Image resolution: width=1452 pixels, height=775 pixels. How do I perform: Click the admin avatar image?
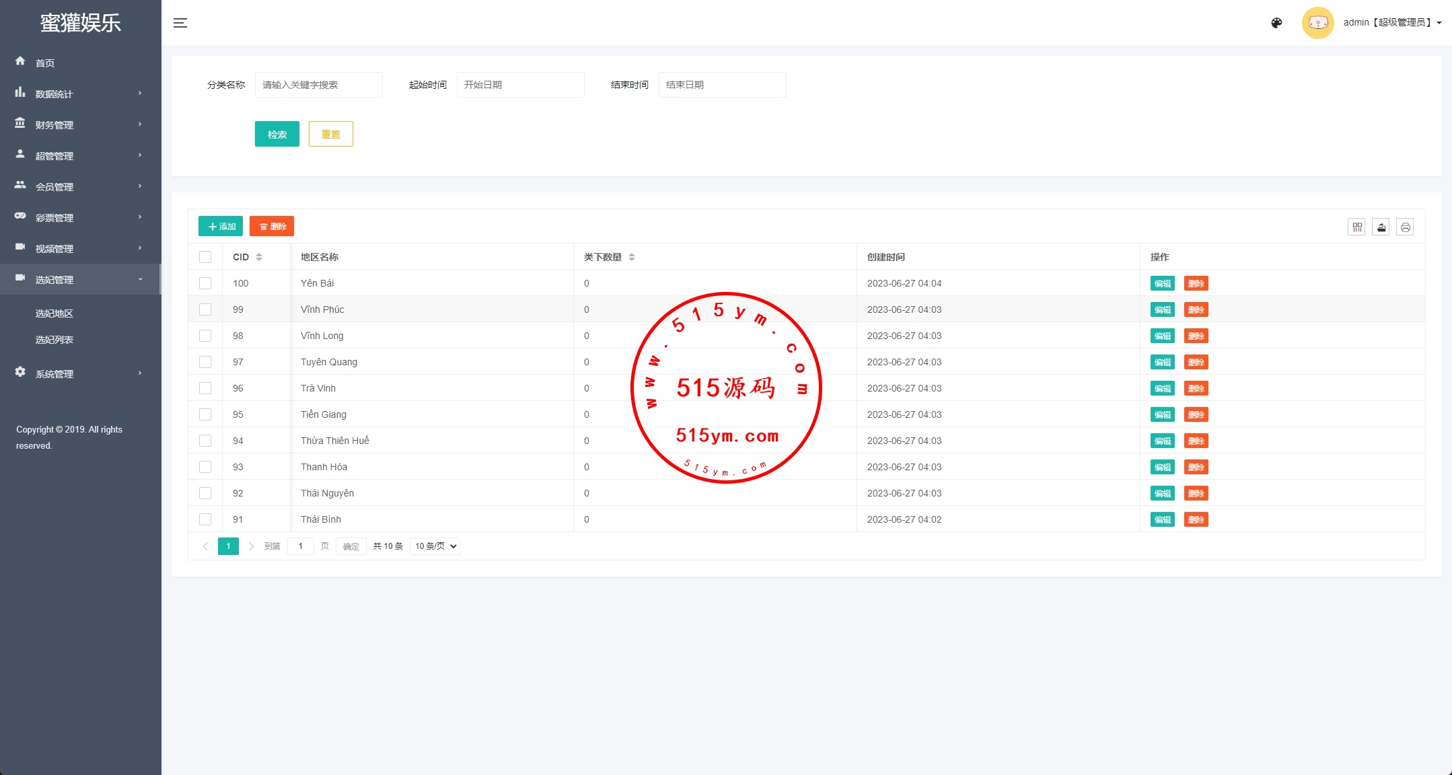click(x=1317, y=23)
